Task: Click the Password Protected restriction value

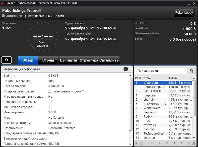Action: pyautogui.click(x=62, y=128)
